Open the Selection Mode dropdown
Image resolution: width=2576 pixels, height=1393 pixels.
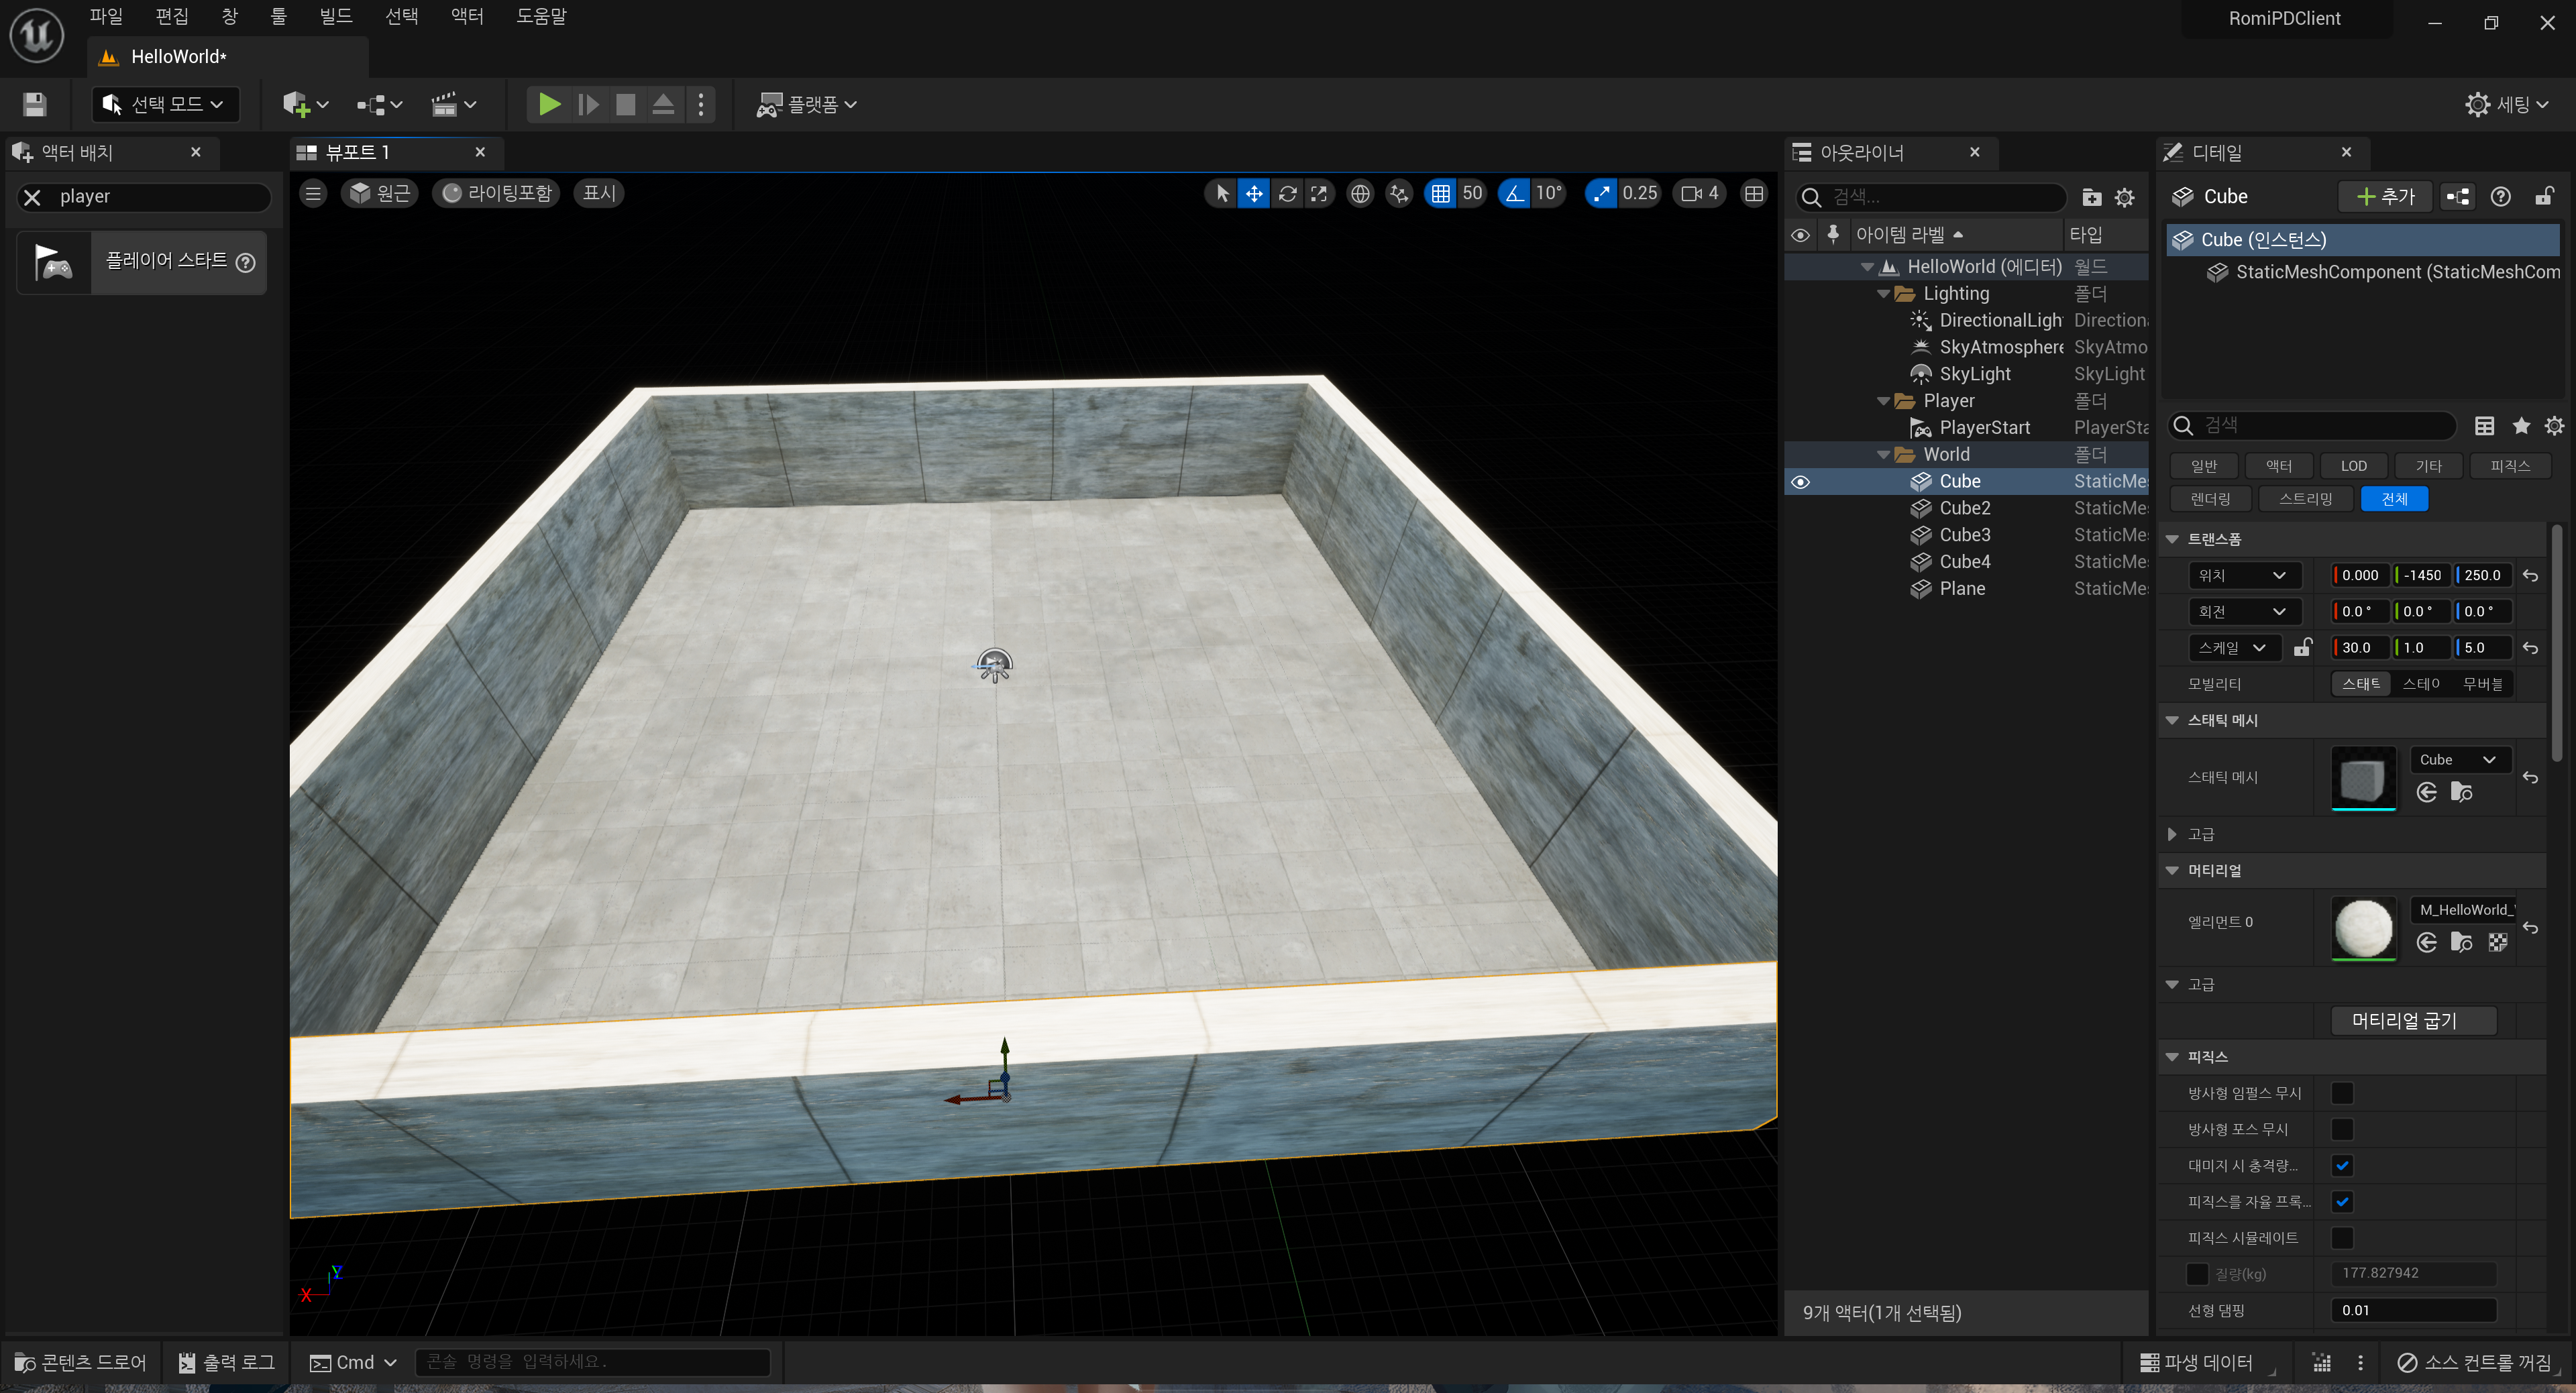[x=166, y=104]
